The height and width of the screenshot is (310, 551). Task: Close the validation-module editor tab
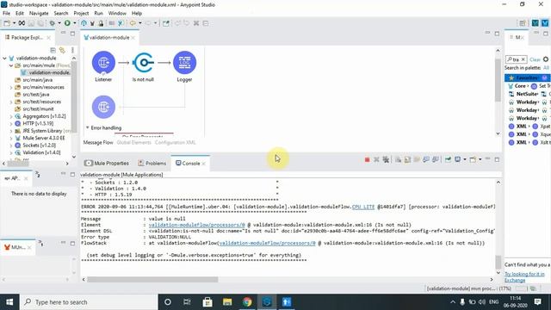pos(133,38)
